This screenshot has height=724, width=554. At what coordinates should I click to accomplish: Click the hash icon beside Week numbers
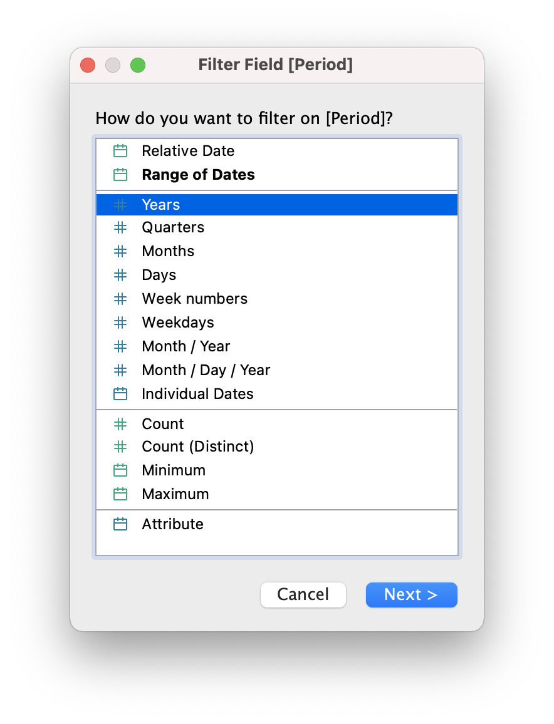pos(120,299)
